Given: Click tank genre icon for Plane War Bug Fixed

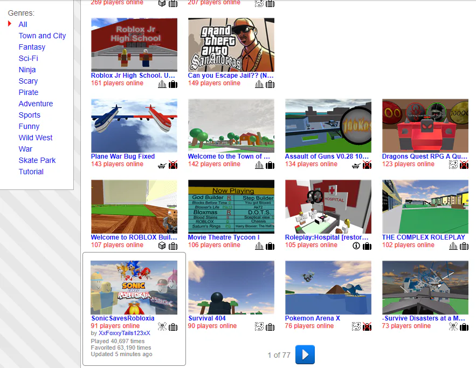Looking at the screenshot, I should point(162,165).
